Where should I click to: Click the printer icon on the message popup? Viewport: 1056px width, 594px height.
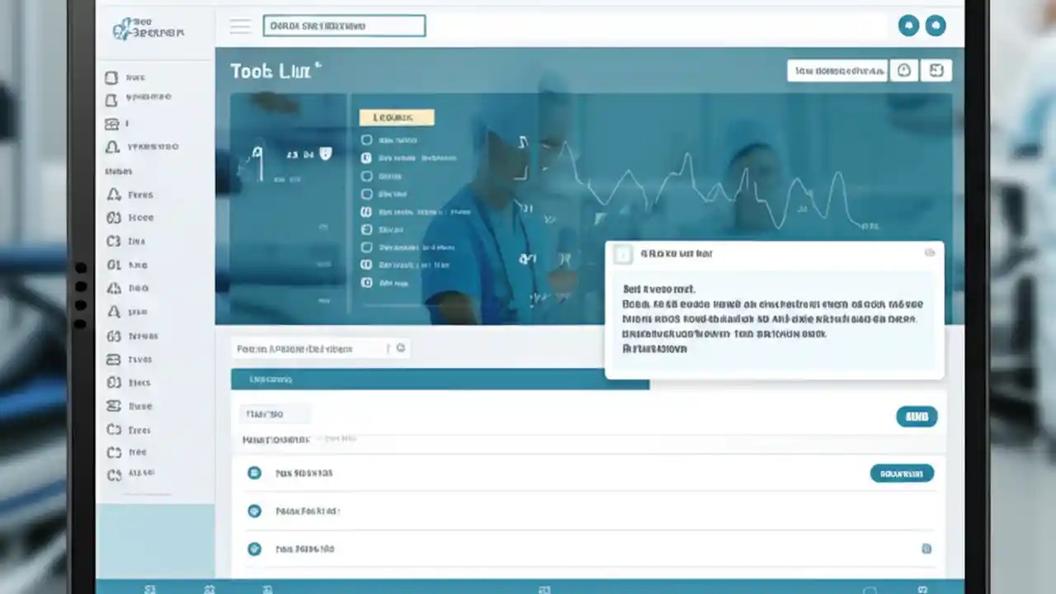point(931,254)
